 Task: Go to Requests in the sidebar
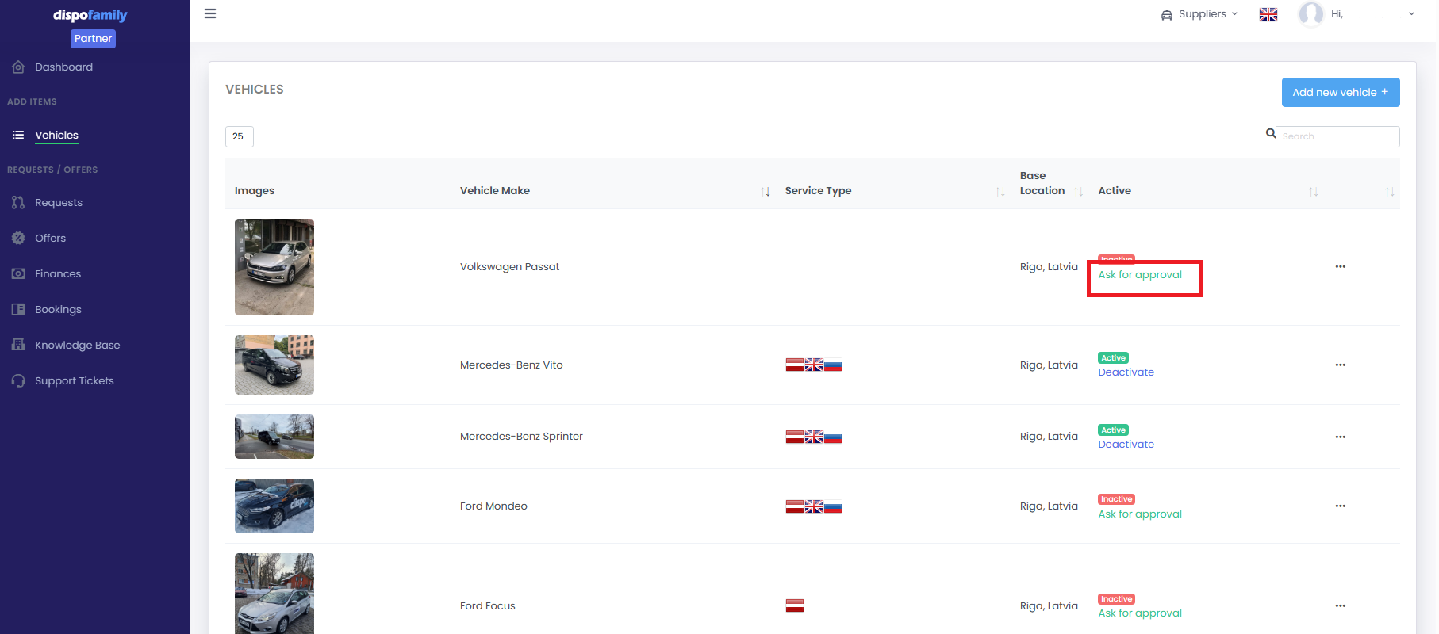click(x=59, y=203)
